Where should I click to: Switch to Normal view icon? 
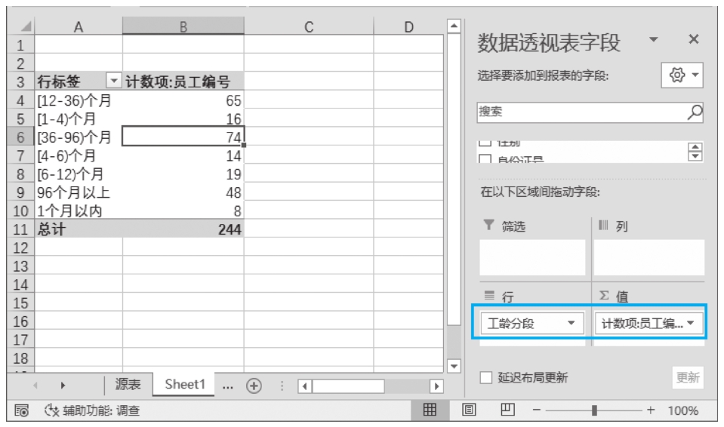click(430, 410)
